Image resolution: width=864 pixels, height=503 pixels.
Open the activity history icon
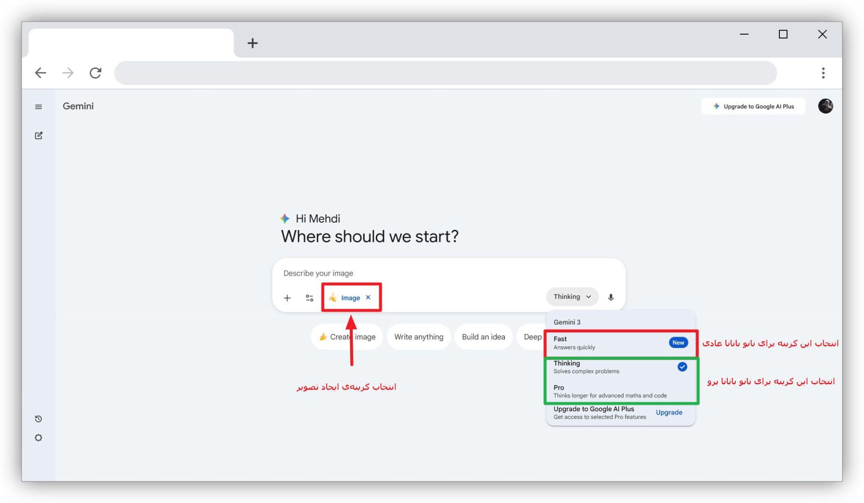tap(39, 419)
